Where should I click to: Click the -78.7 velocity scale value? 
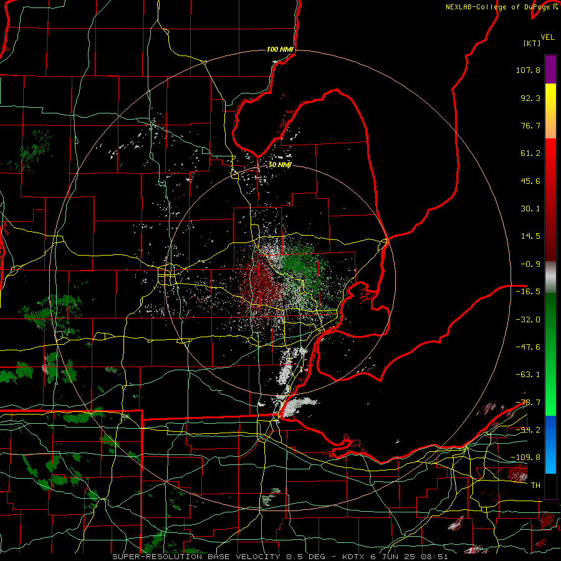coord(528,403)
